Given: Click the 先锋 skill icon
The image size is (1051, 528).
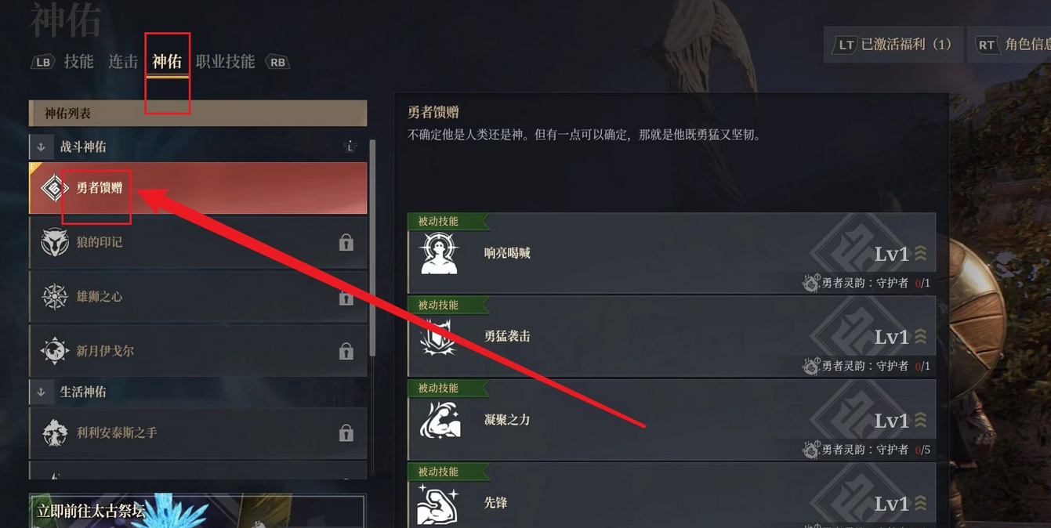Looking at the screenshot, I should 439,504.
